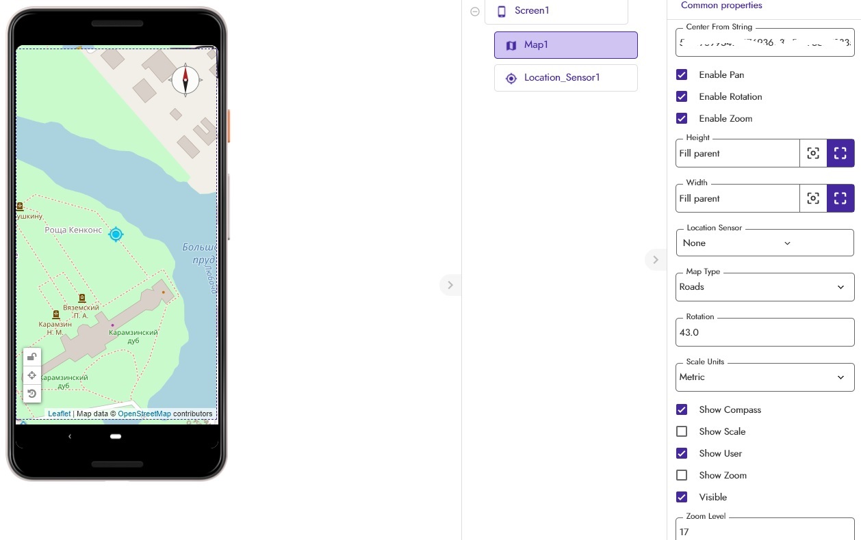861x540 pixels.
Task: Set Height to automatic with the icon
Action: coord(813,153)
